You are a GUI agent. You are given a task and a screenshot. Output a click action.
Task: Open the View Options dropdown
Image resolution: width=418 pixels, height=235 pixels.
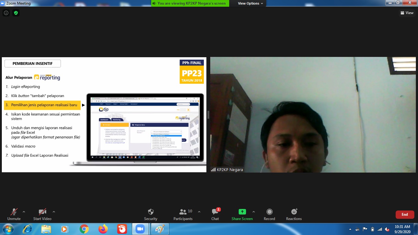[250, 3]
